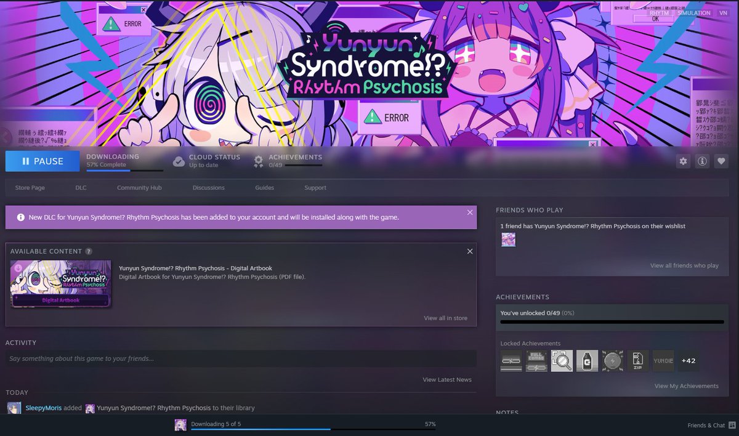Image resolution: width=739 pixels, height=436 pixels.
Task: Show the +42 more locked achievements
Action: point(689,361)
